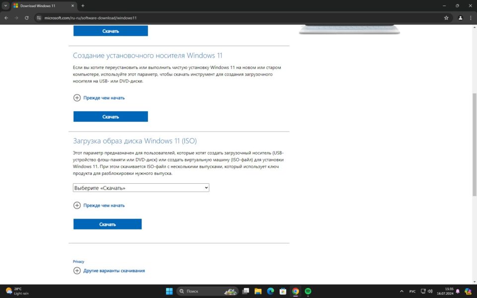Open the Chrome profile icon
This screenshot has width=477, height=298.
click(x=460, y=18)
